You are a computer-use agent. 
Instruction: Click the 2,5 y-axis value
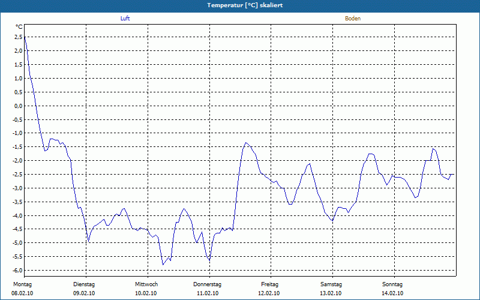(18, 37)
